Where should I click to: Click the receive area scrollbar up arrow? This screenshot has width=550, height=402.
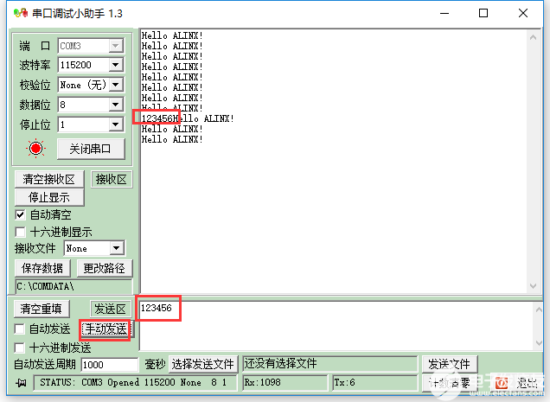coord(534,37)
